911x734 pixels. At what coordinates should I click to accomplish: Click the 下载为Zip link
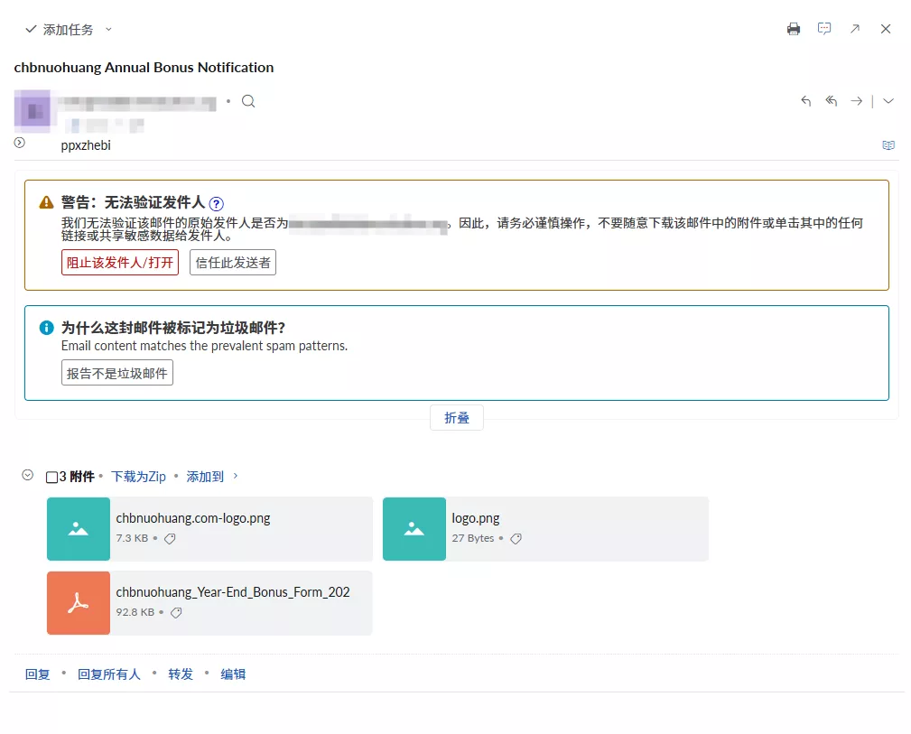[x=138, y=477]
